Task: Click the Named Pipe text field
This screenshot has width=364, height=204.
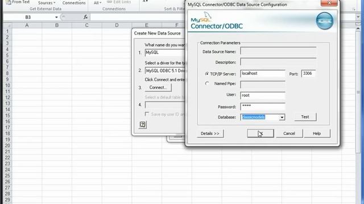Action: coord(263,84)
